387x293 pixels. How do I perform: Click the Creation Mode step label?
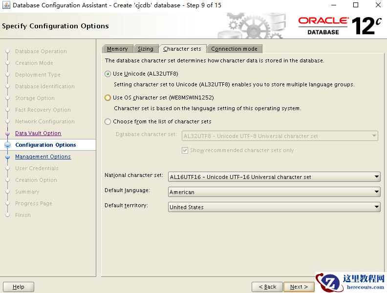[34, 63]
